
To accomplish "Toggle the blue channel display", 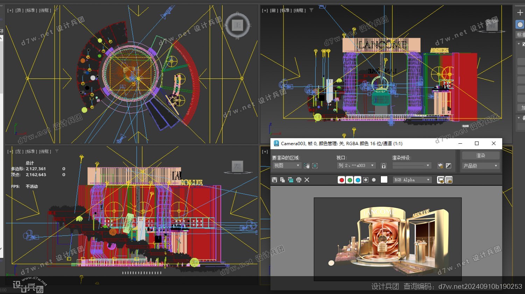I will pyautogui.click(x=358, y=180).
